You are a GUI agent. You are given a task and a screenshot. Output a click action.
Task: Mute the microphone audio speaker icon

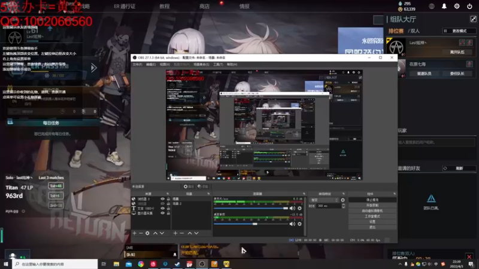coord(292,208)
